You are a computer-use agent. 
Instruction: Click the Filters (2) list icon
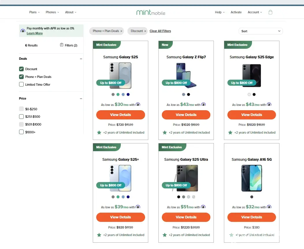(x=62, y=45)
